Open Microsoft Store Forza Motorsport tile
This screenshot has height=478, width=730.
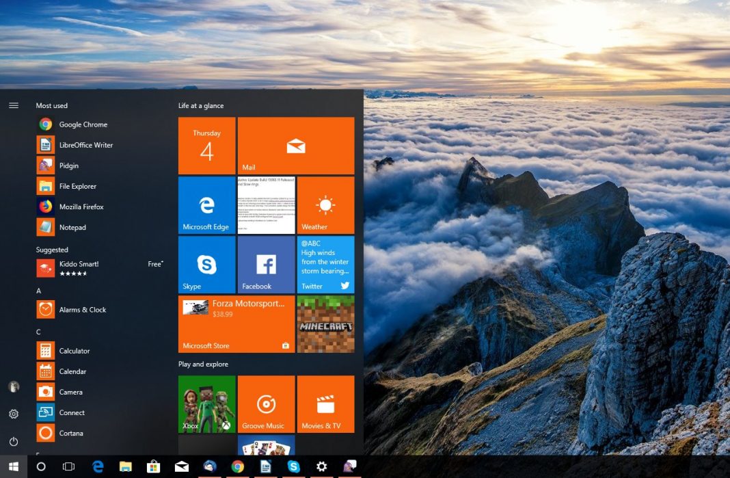point(236,323)
